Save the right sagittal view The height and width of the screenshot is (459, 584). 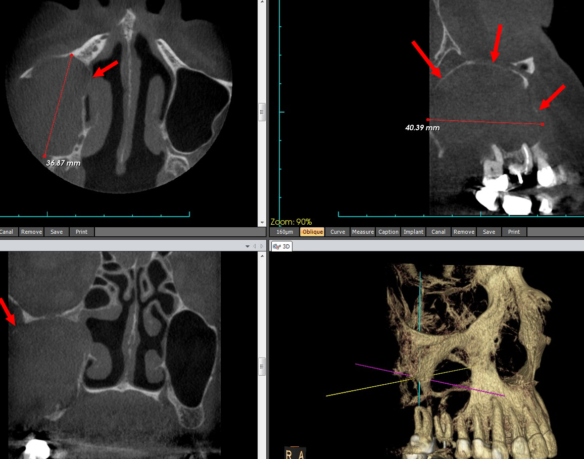tap(489, 232)
